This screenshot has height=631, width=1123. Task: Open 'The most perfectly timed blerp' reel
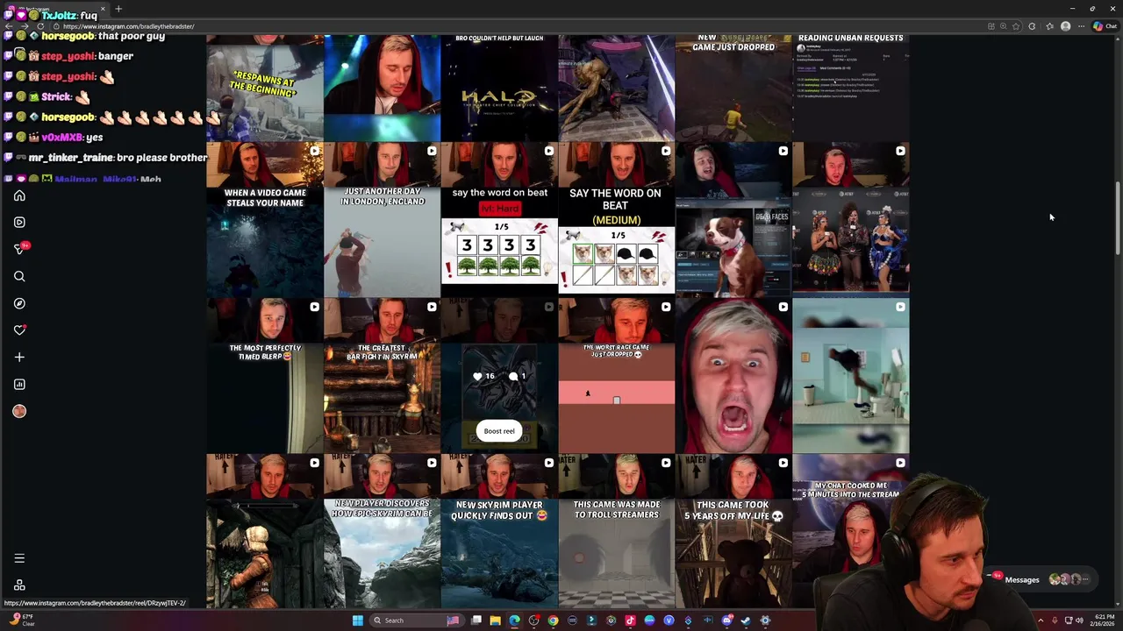click(x=265, y=376)
